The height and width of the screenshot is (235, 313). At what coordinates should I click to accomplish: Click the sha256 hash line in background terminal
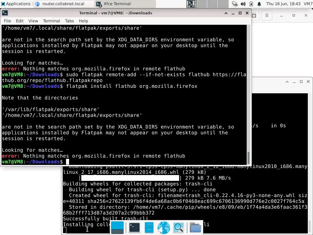click(183, 201)
